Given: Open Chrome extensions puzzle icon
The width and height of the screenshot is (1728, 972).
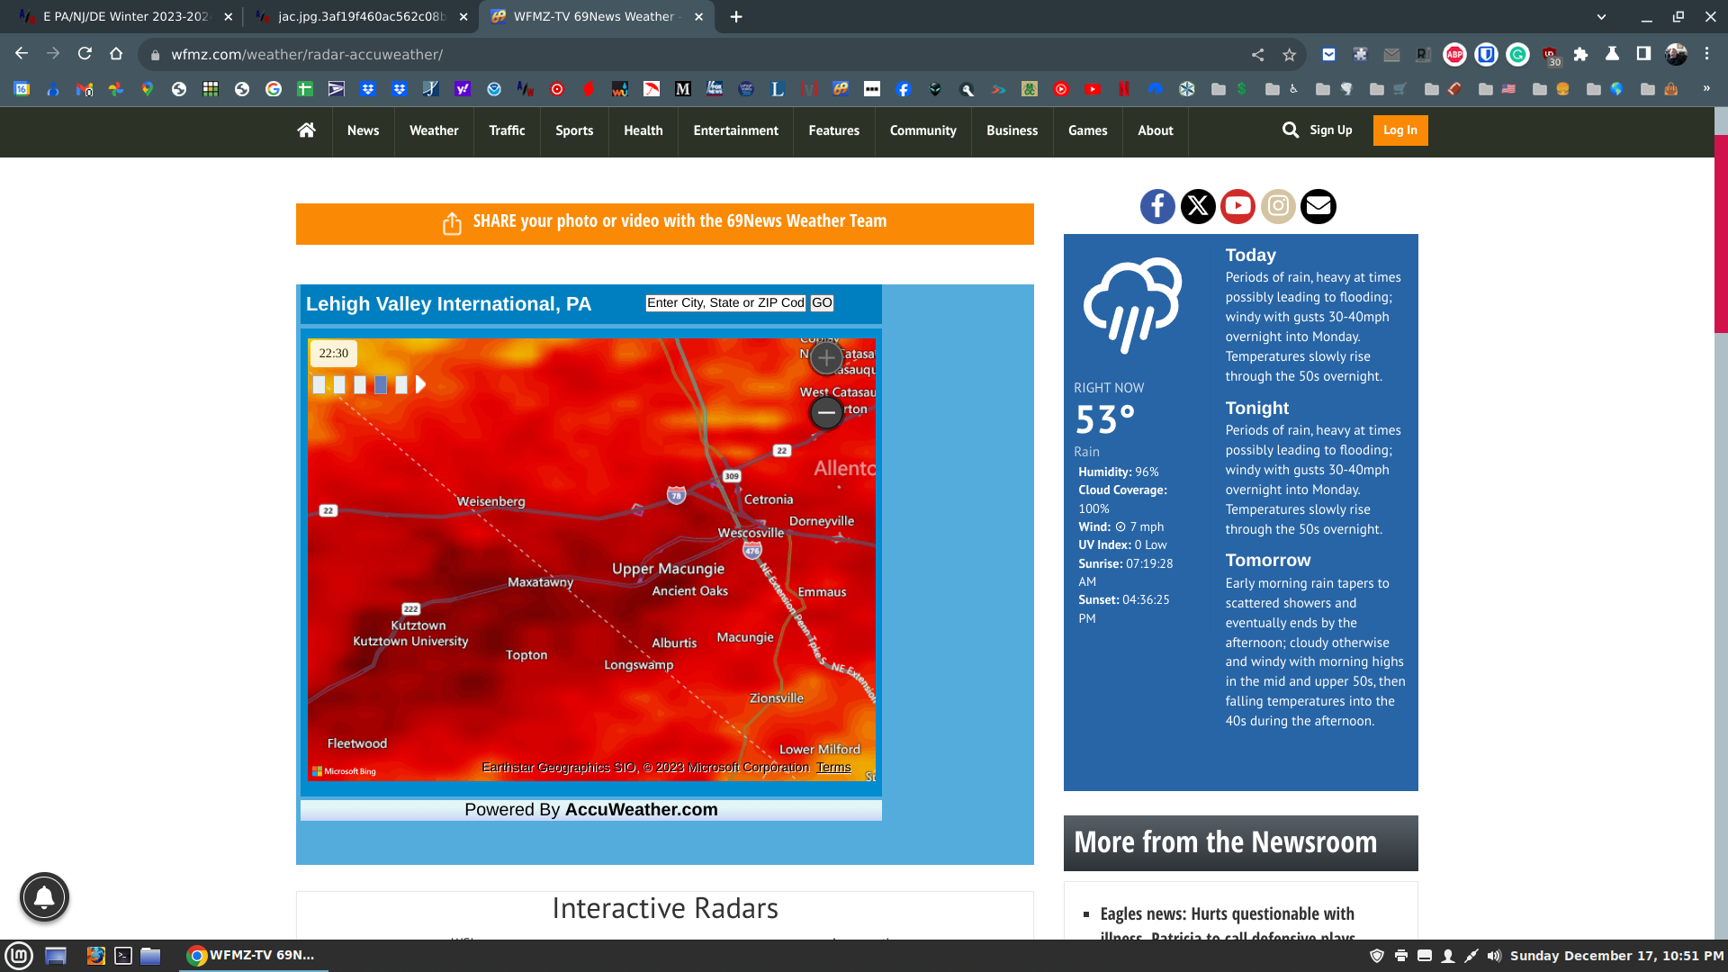Looking at the screenshot, I should click(x=1580, y=55).
